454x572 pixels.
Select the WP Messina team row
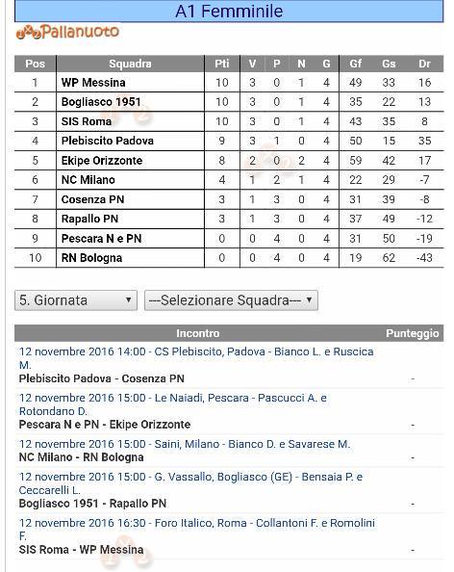tap(229, 83)
